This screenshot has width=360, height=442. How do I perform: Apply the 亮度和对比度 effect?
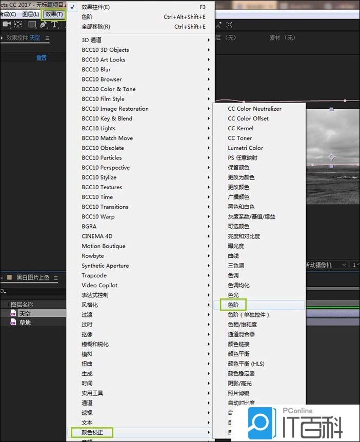click(259, 236)
